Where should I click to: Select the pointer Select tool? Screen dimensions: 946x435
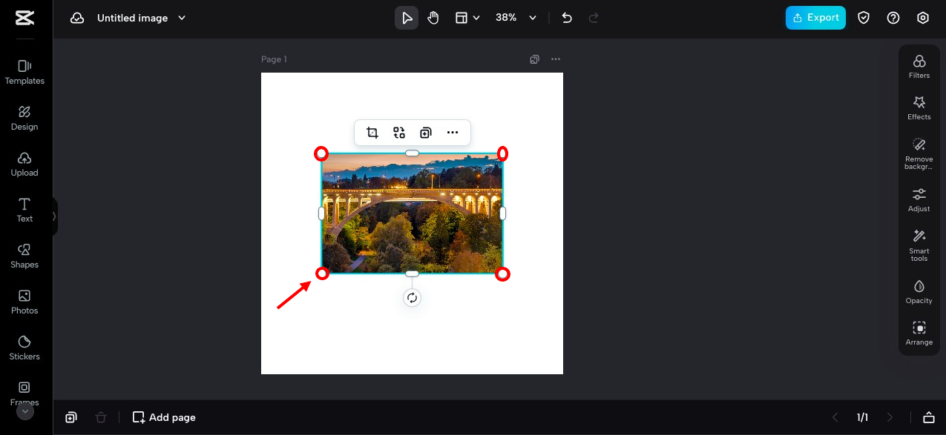[407, 18]
